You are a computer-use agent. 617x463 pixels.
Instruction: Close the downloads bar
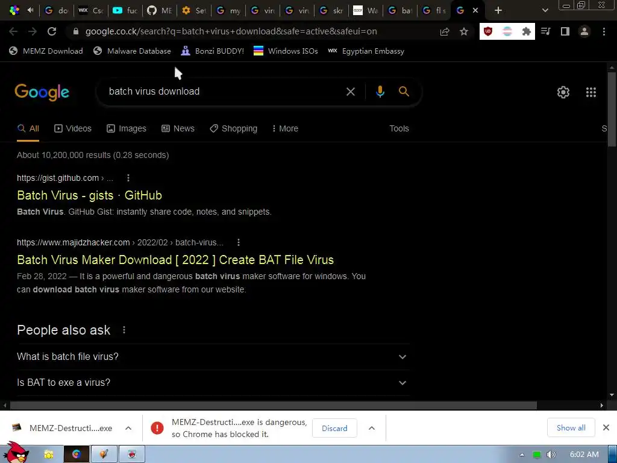(606, 427)
